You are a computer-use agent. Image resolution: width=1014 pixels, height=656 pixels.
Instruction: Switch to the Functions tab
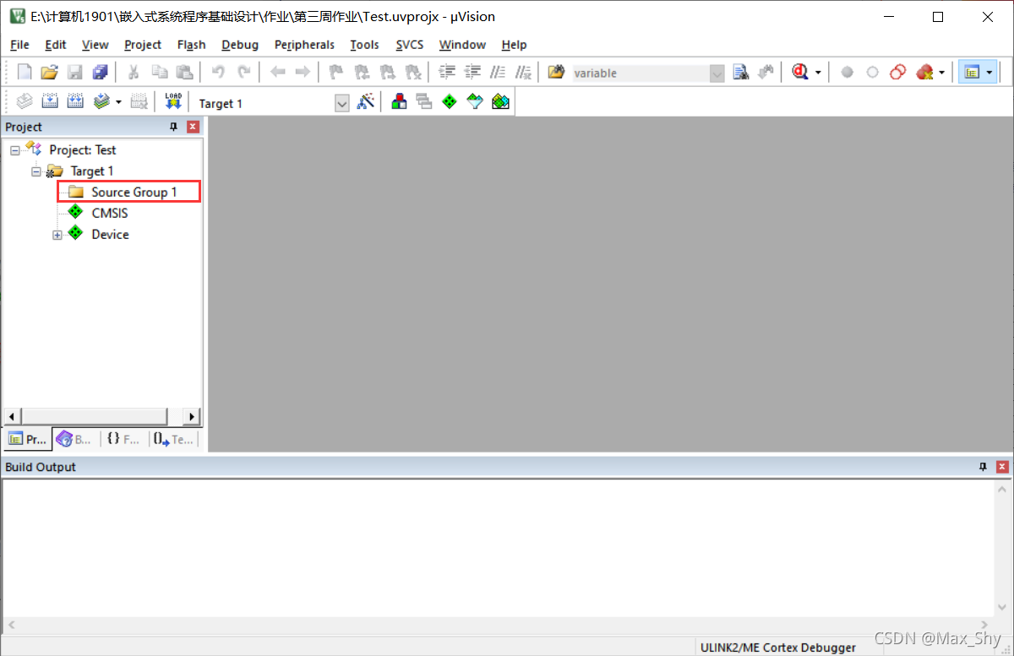(123, 439)
